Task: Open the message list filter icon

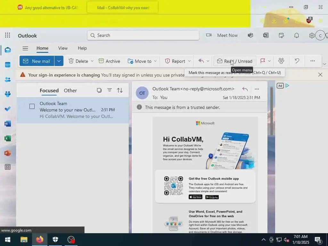Action: point(110,90)
